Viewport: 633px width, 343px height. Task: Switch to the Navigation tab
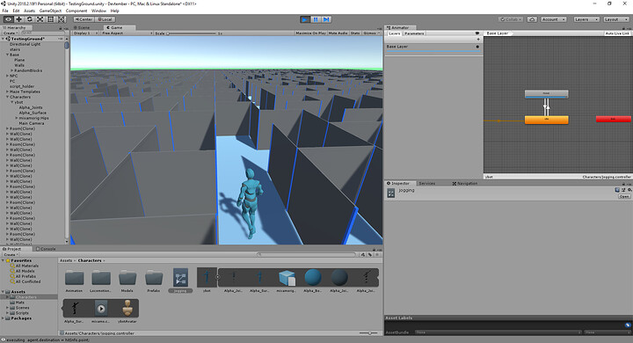point(465,184)
